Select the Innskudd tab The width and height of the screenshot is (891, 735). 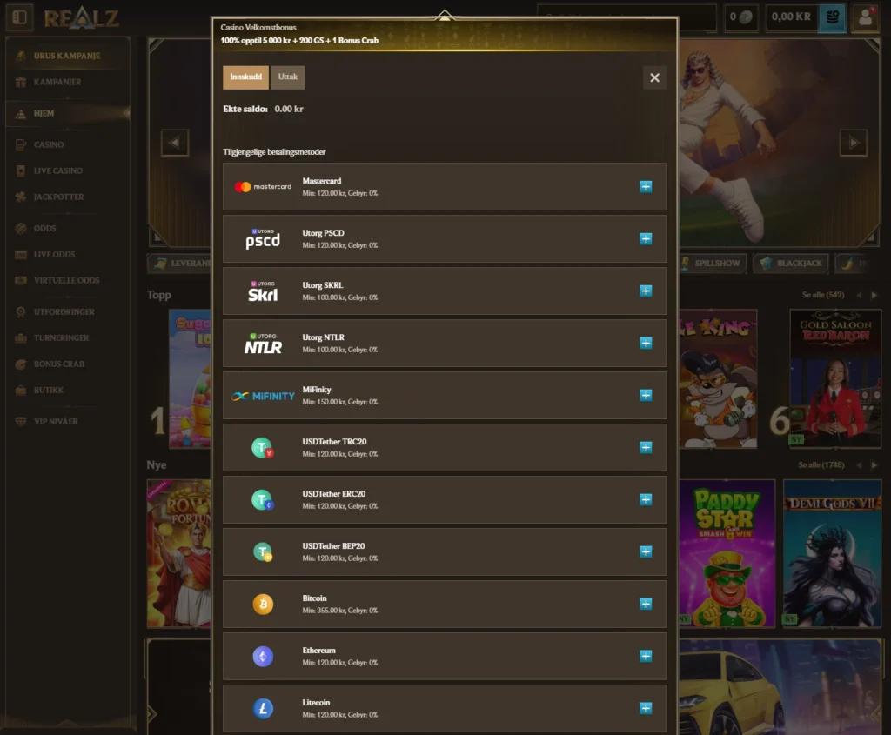245,77
